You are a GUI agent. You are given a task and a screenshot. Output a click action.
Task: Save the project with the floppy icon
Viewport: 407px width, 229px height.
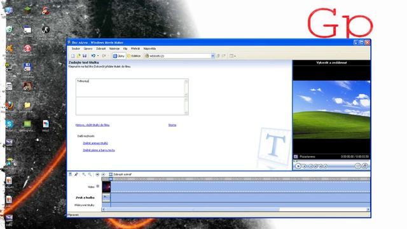(85, 56)
